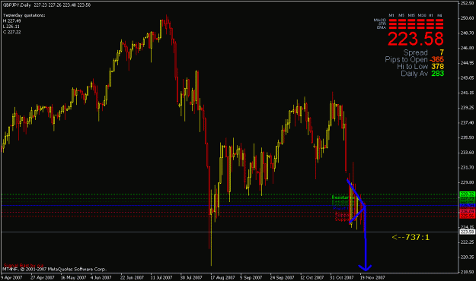
Task: Click the 'Daily Av' label
Action: [x=414, y=73]
